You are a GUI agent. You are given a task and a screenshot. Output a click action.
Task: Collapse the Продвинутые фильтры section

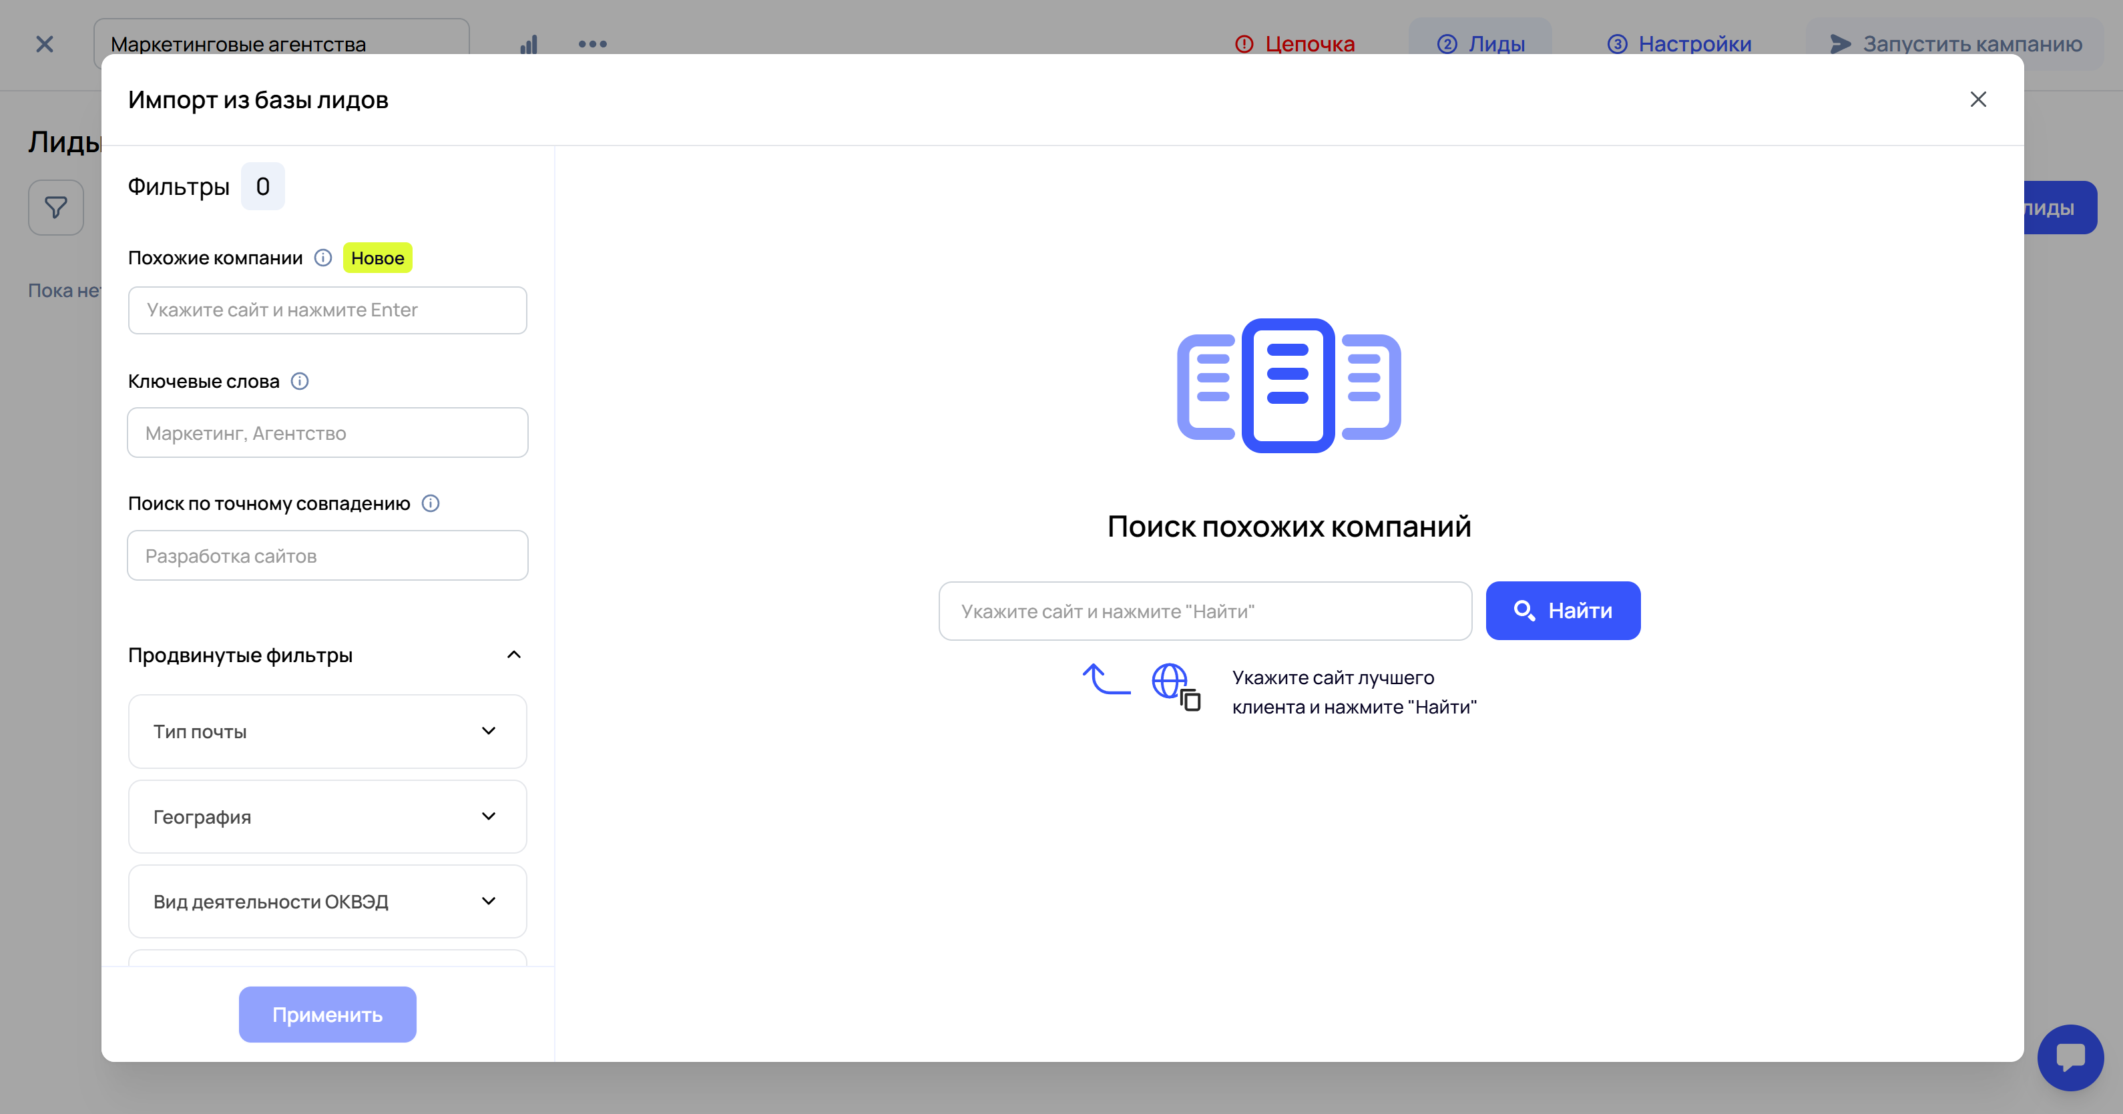[x=513, y=655]
